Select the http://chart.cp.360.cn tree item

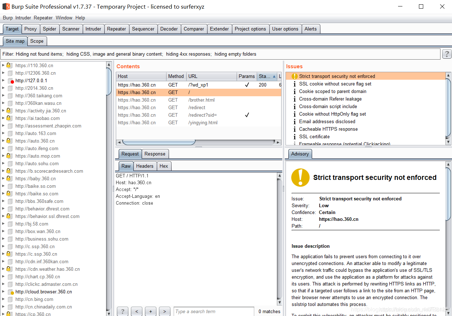point(38,276)
